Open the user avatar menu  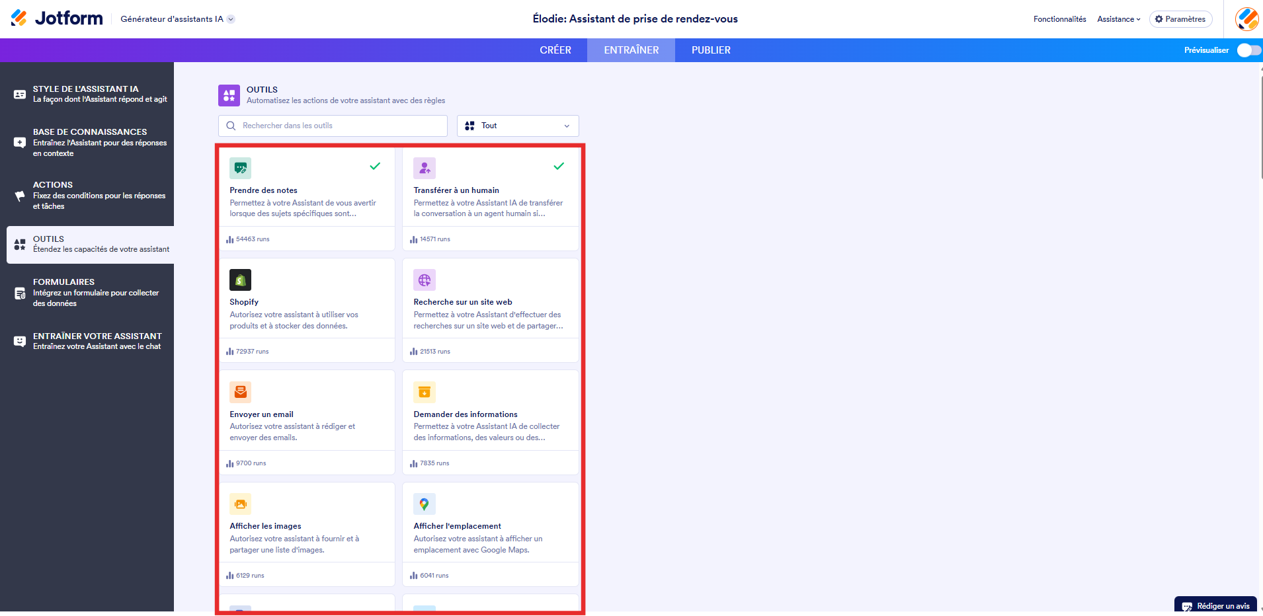[x=1247, y=19]
